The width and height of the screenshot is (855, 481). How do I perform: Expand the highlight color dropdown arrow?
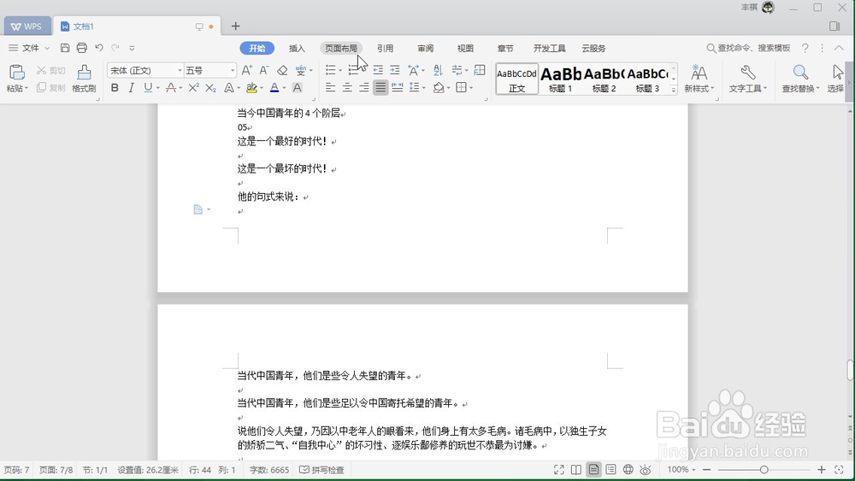coord(261,88)
